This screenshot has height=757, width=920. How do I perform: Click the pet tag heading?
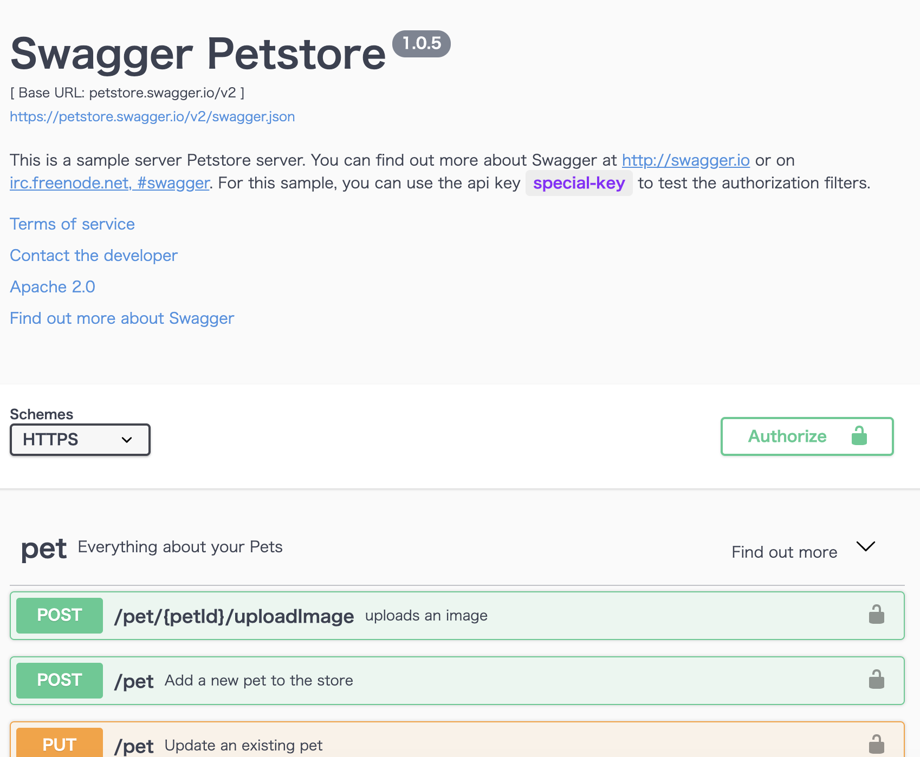(x=44, y=549)
